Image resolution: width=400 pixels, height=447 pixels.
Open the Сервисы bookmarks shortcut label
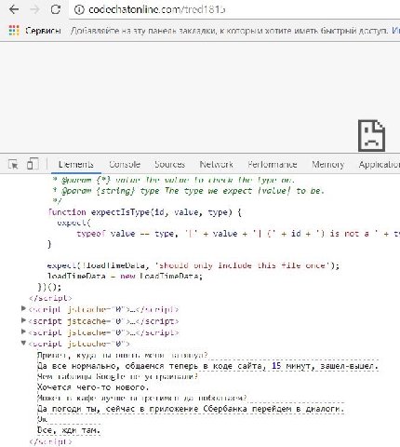(x=43, y=31)
